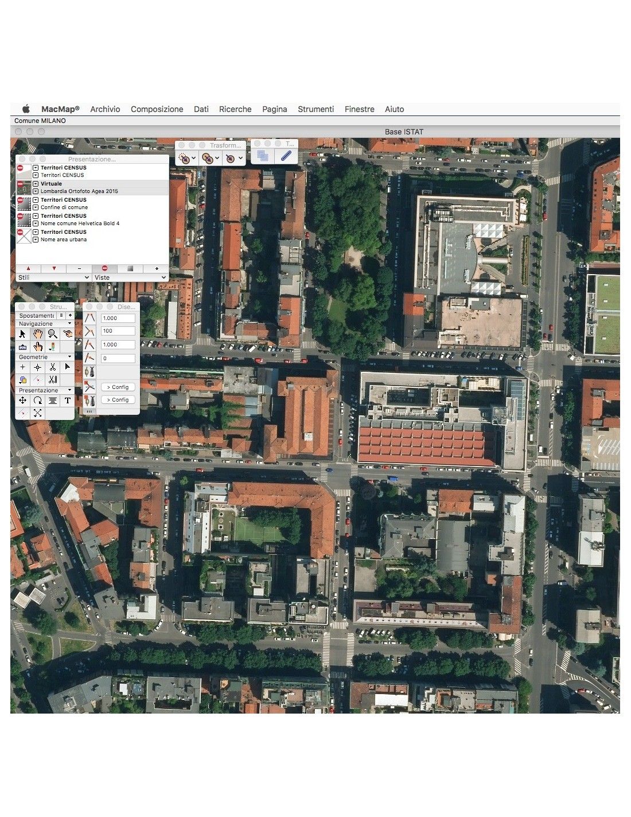Click the first > Config button
This screenshot has height=817, width=631.
coord(118,387)
